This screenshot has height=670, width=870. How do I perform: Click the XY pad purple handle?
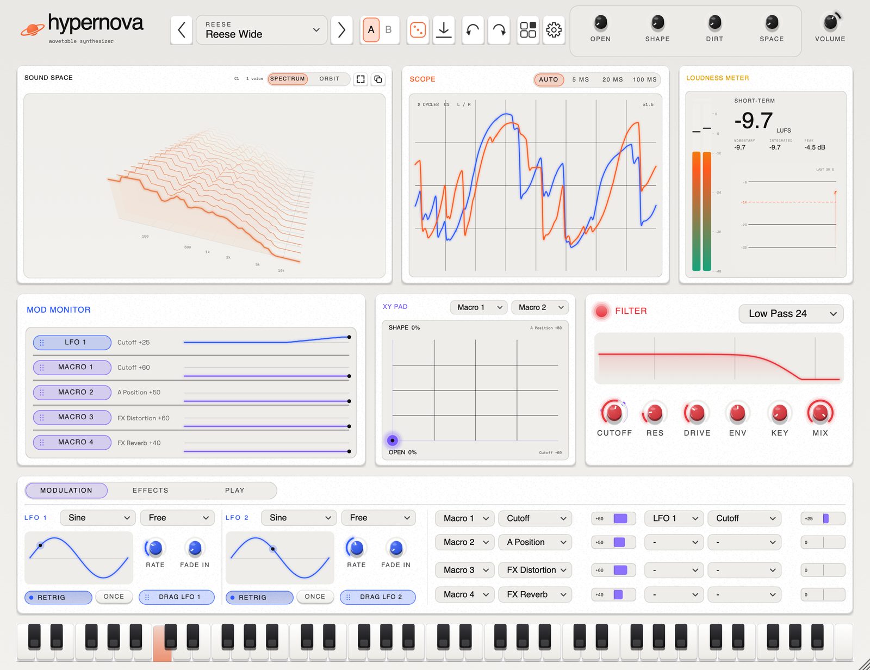(x=392, y=440)
